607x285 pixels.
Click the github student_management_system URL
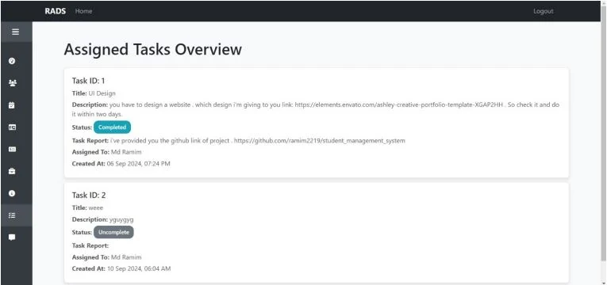pyautogui.click(x=320, y=141)
